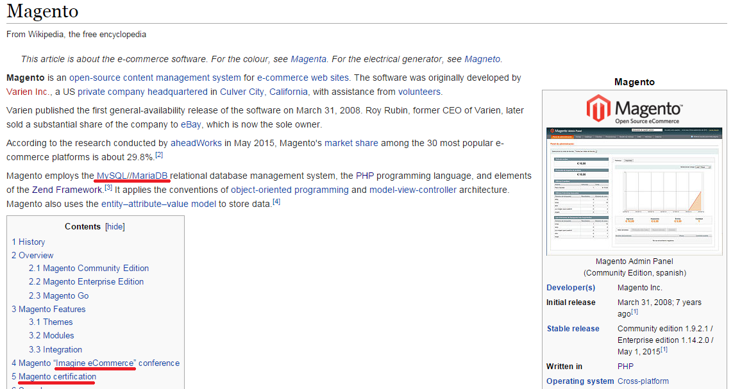The height and width of the screenshot is (389, 733).
Task: Open the Stable release infobox label link
Action: [573, 329]
